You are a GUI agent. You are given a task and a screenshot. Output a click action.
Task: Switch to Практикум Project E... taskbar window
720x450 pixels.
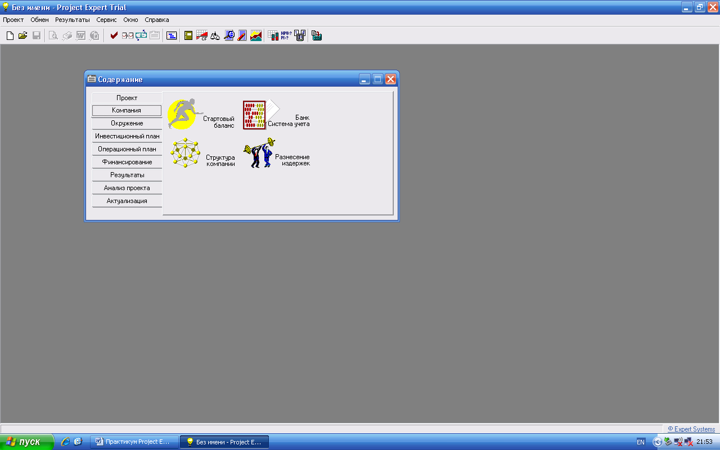point(134,442)
